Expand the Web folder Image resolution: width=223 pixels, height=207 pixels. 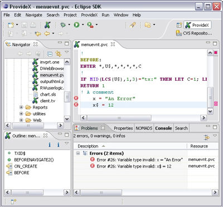[21, 120]
